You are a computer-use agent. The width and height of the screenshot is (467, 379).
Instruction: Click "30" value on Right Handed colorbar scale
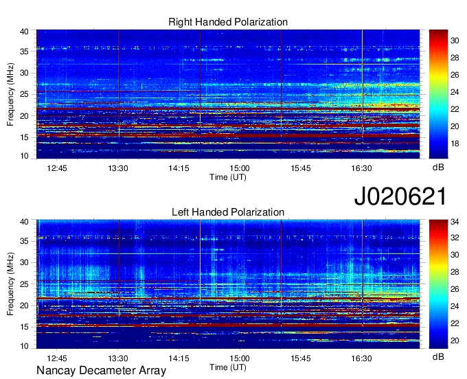[x=455, y=41]
